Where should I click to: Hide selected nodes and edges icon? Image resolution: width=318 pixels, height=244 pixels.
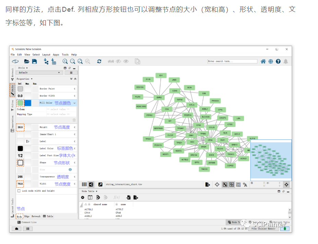click(x=118, y=61)
